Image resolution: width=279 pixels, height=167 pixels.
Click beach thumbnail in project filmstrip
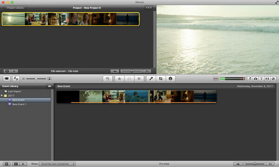[13, 19]
